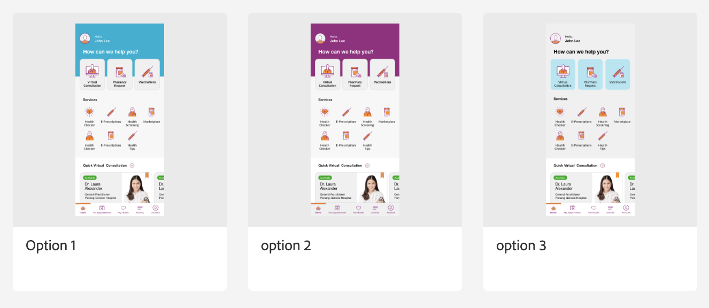Click bookmark icon on doctor card, option 2
This screenshot has height=308, width=709.
[382, 175]
